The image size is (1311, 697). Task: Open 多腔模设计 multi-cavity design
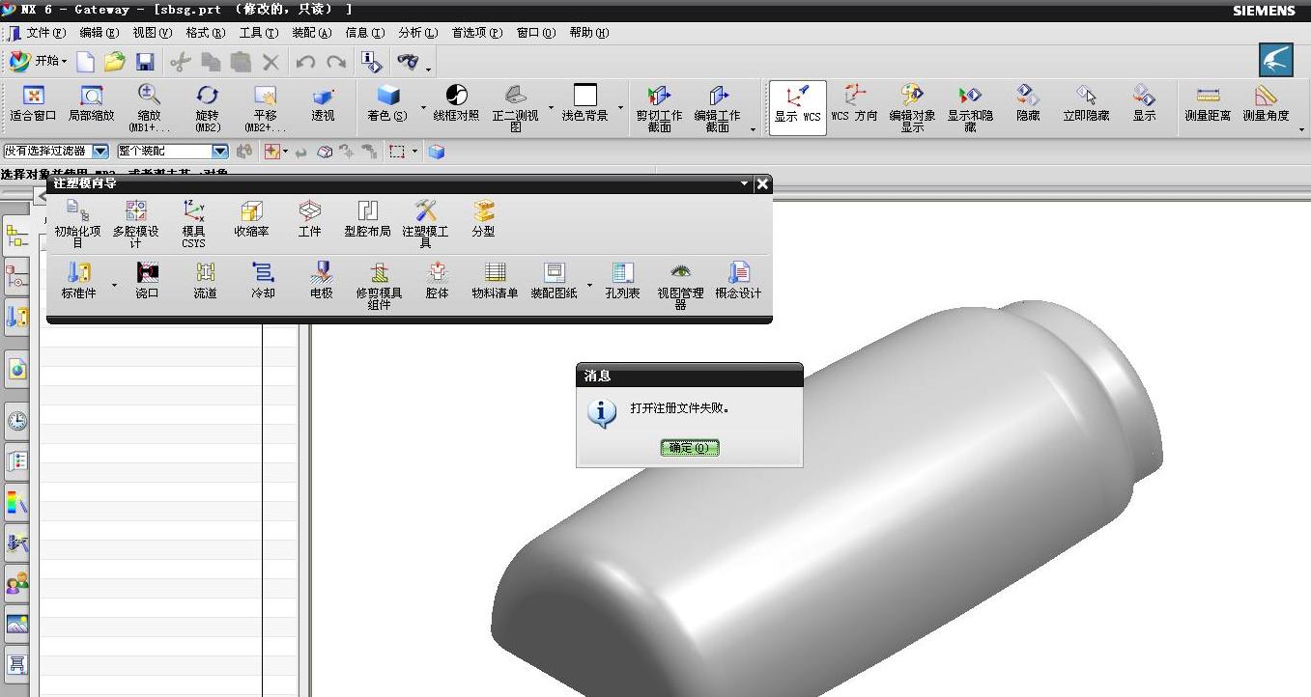(x=135, y=223)
